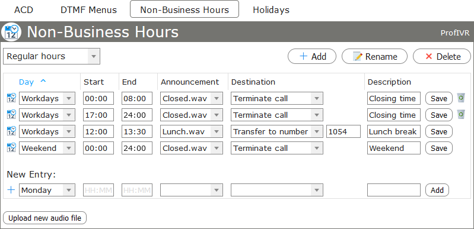The image size is (474, 229).
Task: Click the new entry Start HH:MM field
Action: (98, 190)
